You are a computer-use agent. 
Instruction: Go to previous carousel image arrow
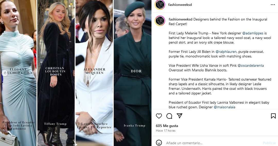(5, 73)
